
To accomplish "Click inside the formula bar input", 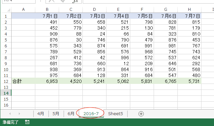I will pyautogui.click(x=148, y=1).
